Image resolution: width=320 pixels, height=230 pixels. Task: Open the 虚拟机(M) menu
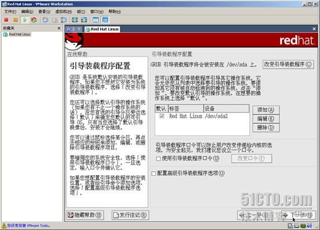tap(64, 12)
